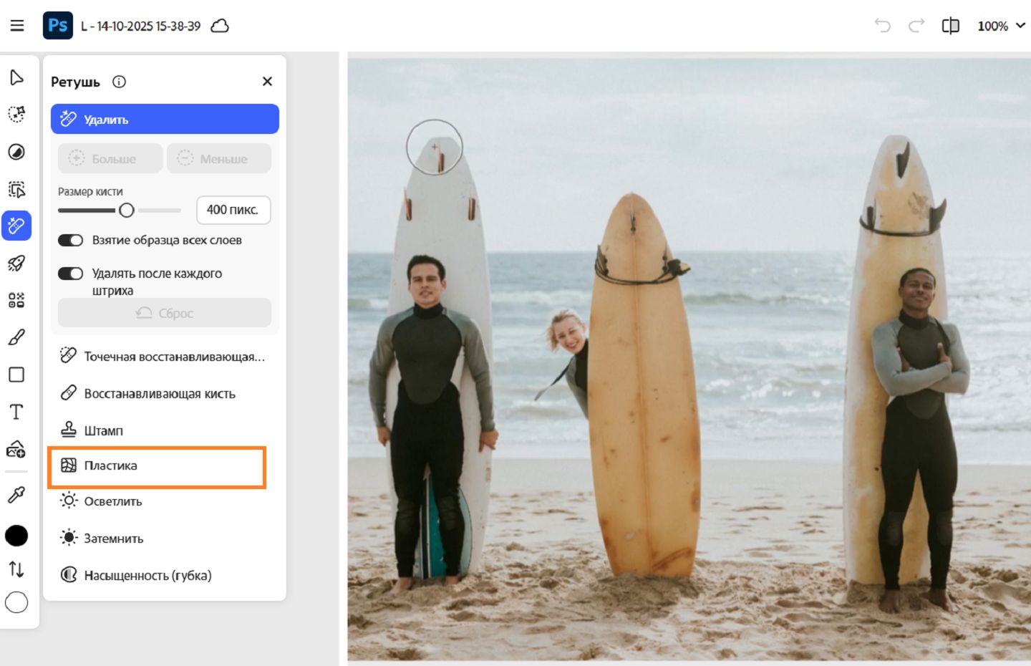Select the object selection marquee tool
Screen dimensions: 1031x666
pyautogui.click(x=16, y=189)
